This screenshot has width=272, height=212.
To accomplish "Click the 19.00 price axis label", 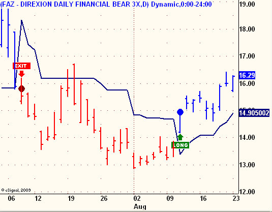I will coord(247,4).
